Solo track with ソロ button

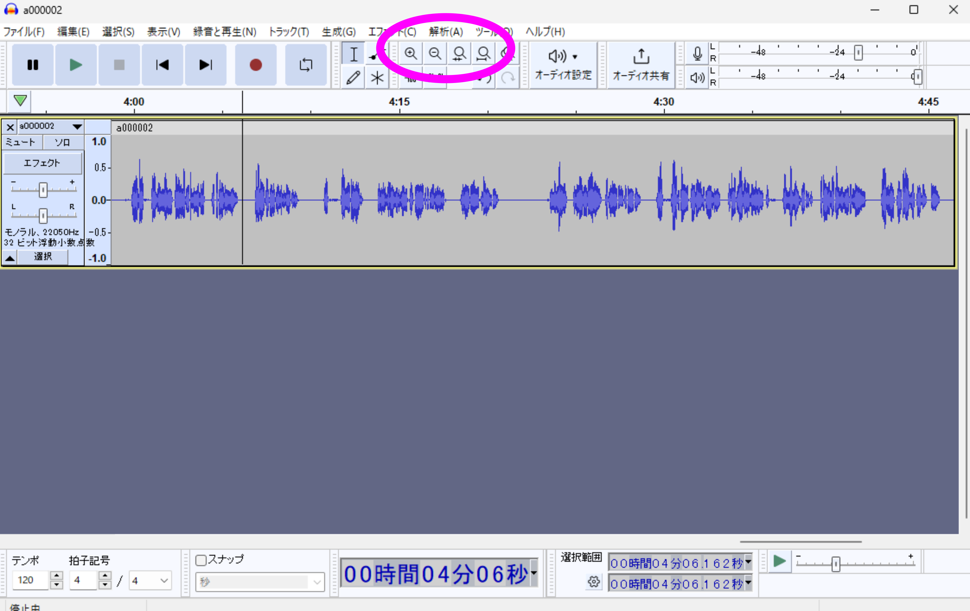[x=63, y=142]
